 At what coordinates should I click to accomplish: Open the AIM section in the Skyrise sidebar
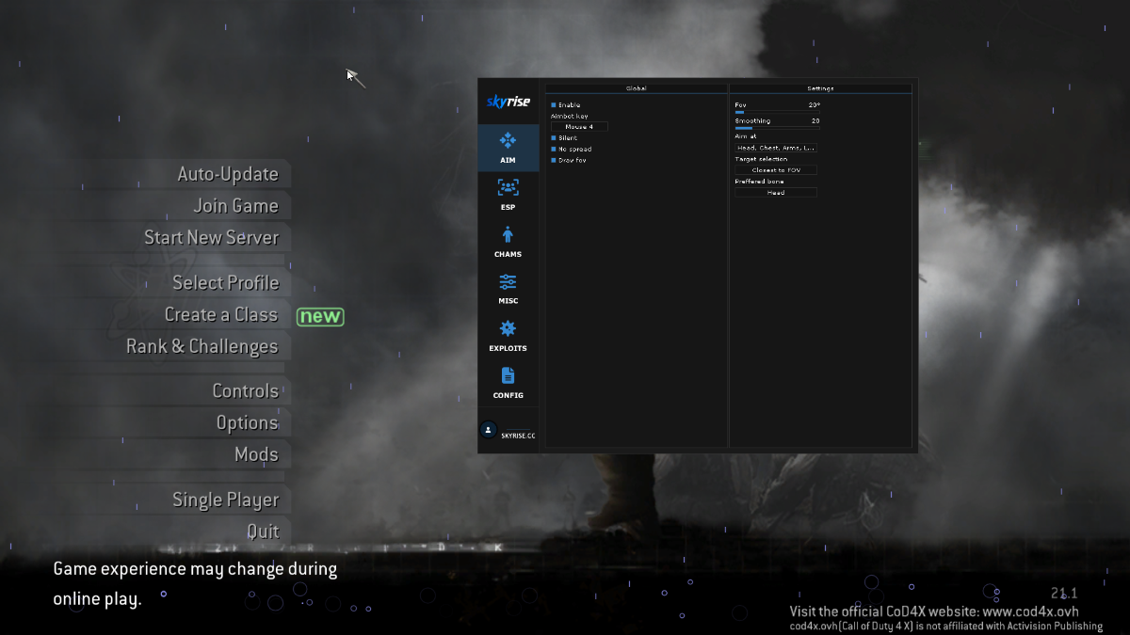[x=508, y=148]
